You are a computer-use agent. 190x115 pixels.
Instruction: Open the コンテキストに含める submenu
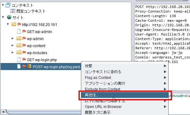coord(125,72)
